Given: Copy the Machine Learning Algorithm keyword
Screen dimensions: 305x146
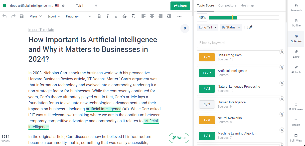Looking at the screenshot, I should click(x=282, y=130).
